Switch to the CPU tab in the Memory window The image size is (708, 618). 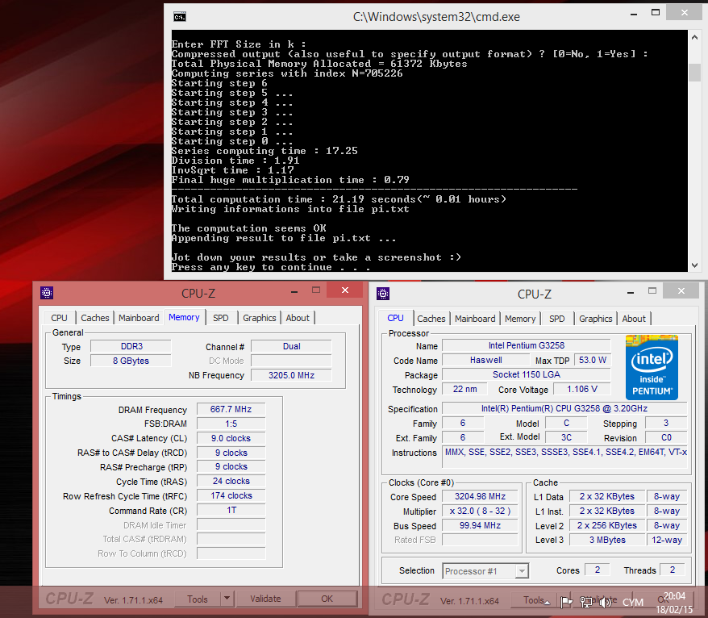(59, 318)
